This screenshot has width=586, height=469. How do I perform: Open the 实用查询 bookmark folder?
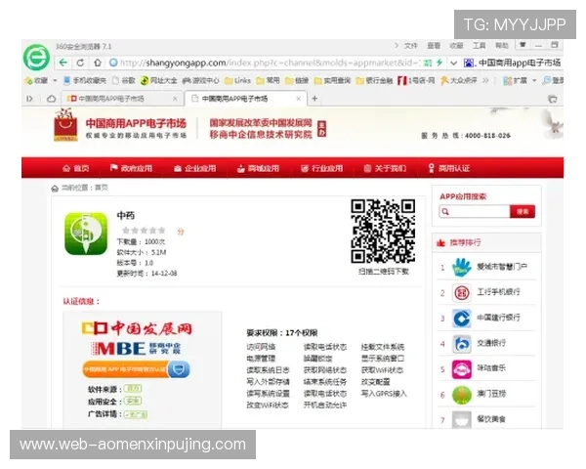(332, 80)
